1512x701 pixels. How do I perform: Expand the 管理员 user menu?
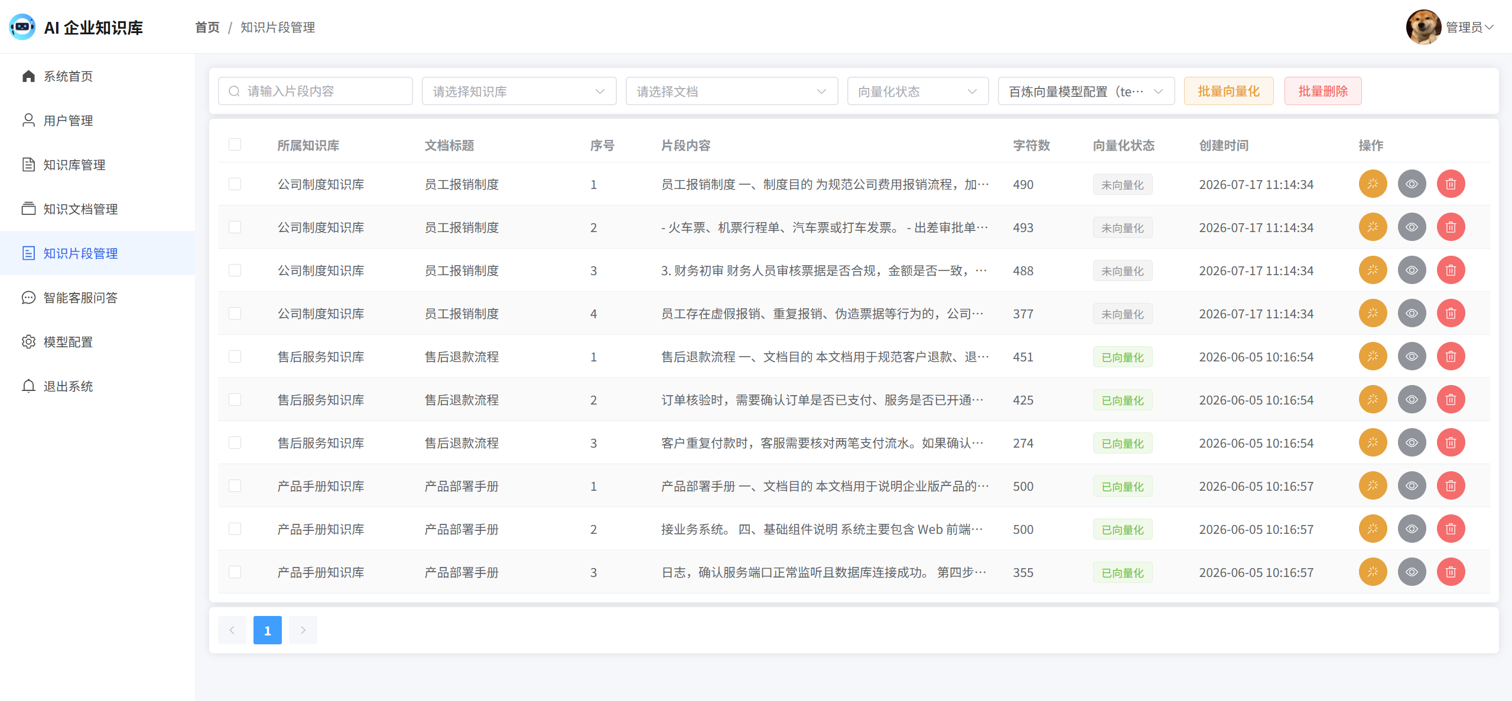point(1470,27)
